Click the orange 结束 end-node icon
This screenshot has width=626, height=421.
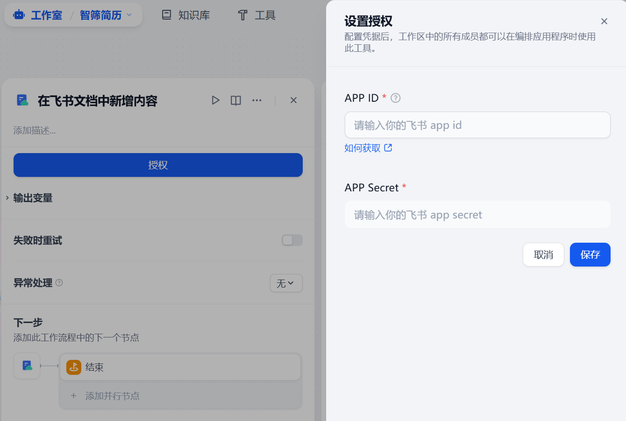tap(73, 367)
